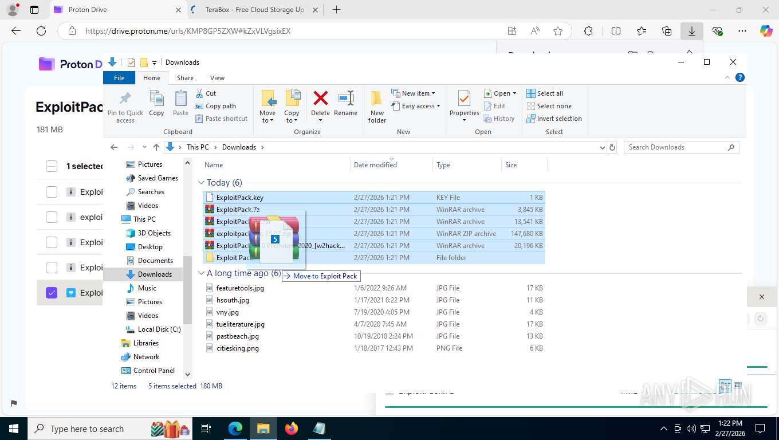This screenshot has height=440, width=779.
Task: Sort by Date modified column
Action: pos(392,165)
